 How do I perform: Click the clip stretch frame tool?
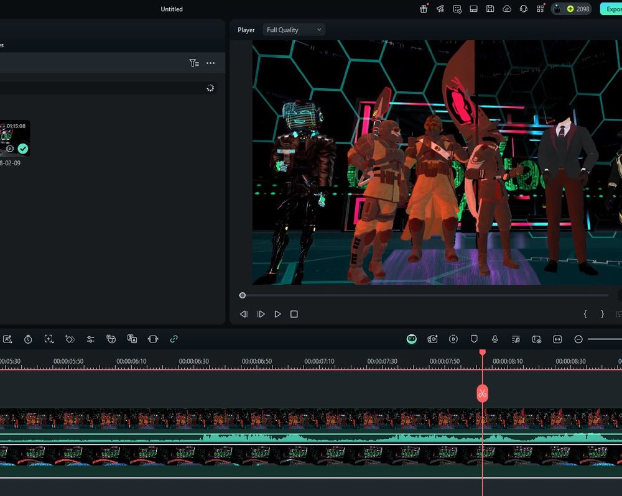tap(153, 339)
